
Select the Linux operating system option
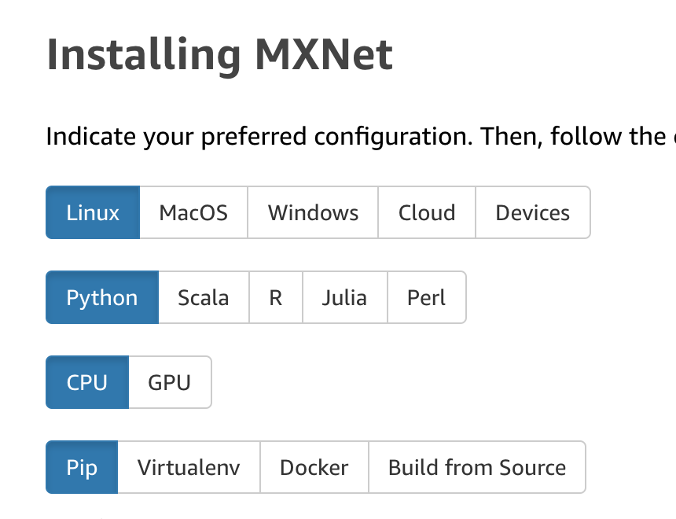(92, 212)
